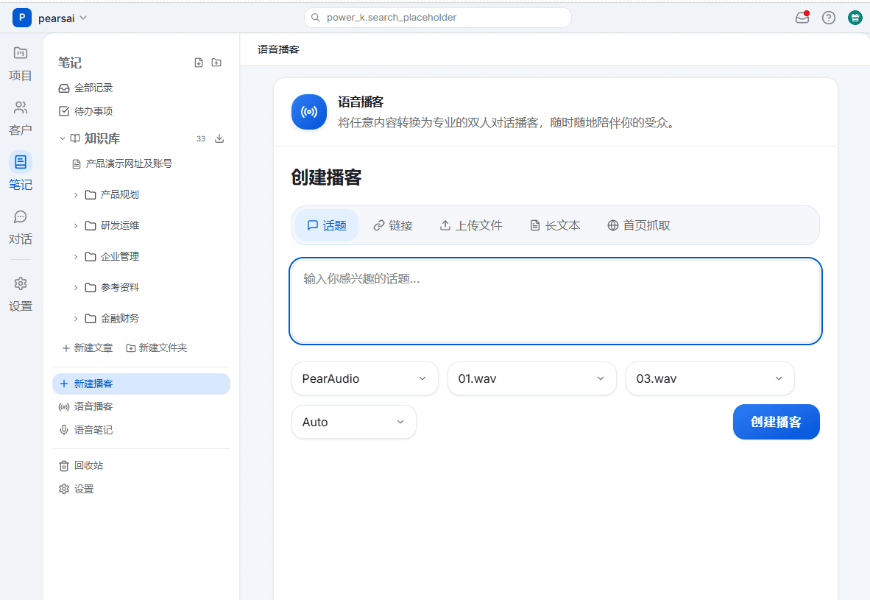Click the inbox notification icon
Viewport: 870px width, 600px height.
click(x=802, y=18)
